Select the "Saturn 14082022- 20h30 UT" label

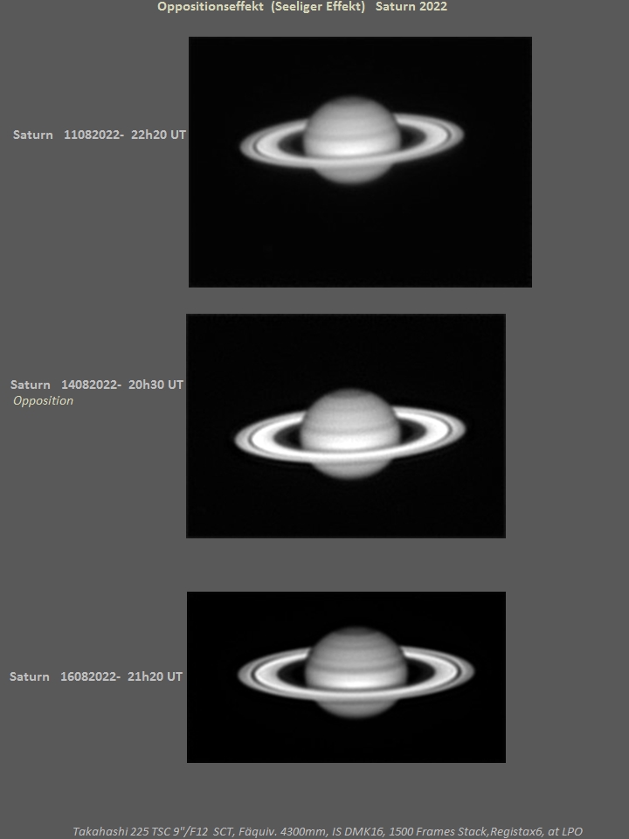coord(96,385)
